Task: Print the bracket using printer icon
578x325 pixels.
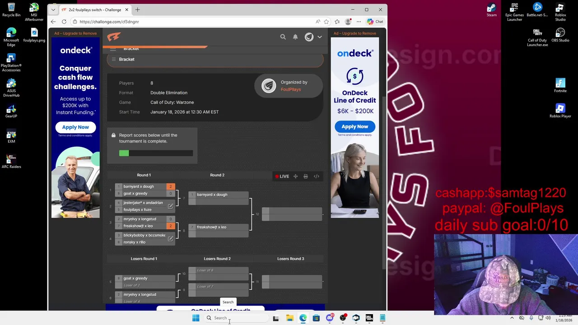Action: tap(306, 176)
